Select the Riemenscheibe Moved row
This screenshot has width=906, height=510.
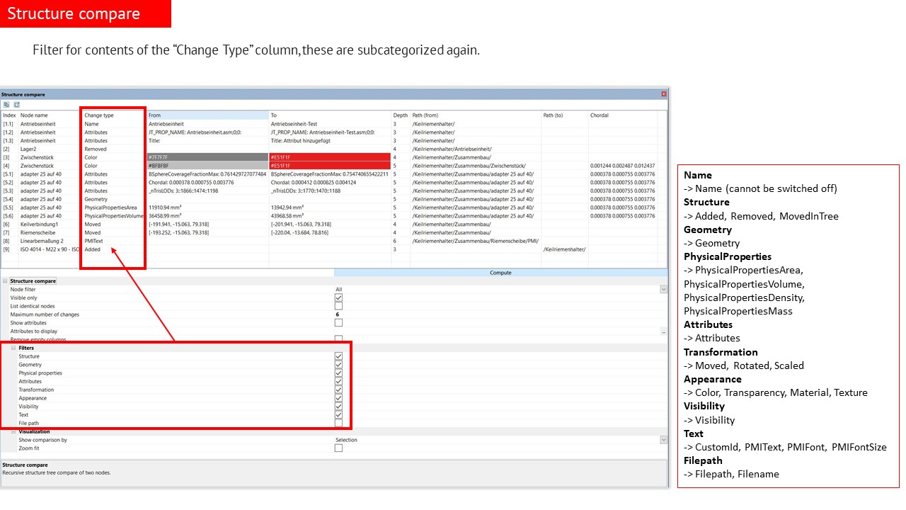tap(333, 232)
